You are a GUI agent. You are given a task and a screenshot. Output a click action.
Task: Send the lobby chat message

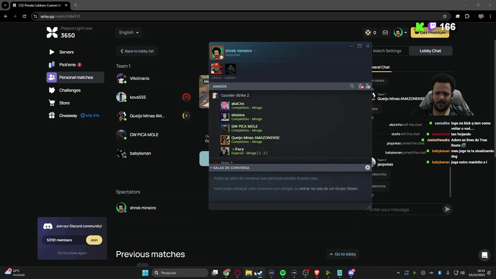(x=447, y=209)
